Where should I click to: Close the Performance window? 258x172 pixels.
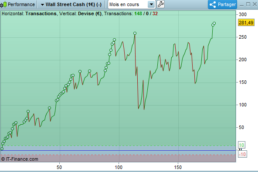255,4
